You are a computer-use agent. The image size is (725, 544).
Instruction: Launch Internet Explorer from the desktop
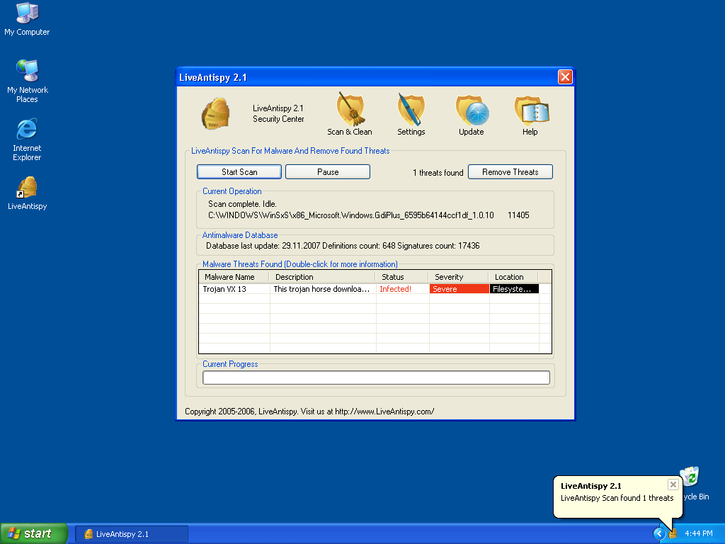click(27, 130)
